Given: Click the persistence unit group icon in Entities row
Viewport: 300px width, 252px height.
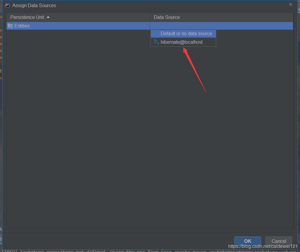Looking at the screenshot, I should pos(10,26).
